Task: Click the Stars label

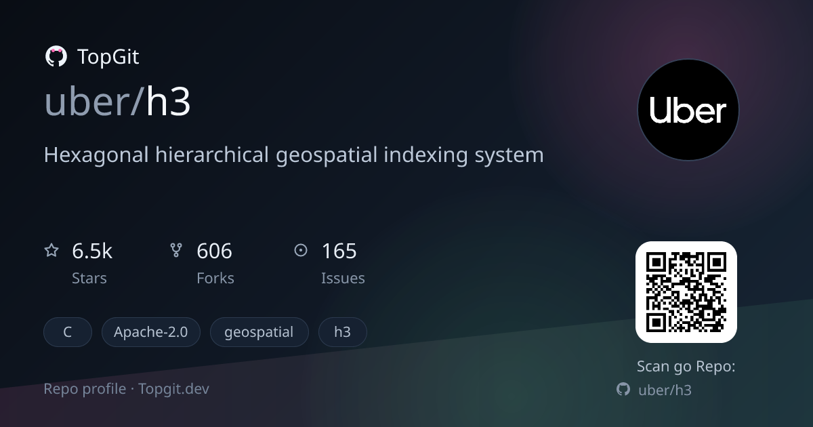Action: [x=89, y=279]
